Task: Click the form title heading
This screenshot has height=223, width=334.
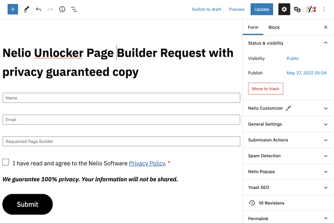Action: coord(118,62)
